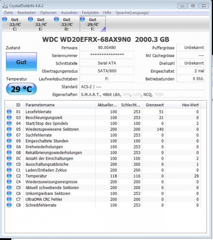This screenshot has width=213, height=240.
Task: Click status orb for Rekalibrierungswiederholungen row
Action: point(9,152)
